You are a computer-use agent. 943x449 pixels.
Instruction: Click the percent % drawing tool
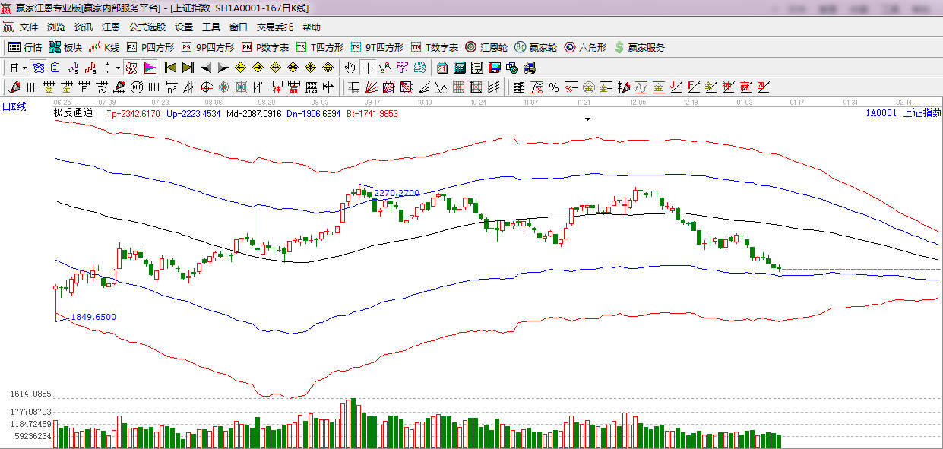click(x=553, y=87)
